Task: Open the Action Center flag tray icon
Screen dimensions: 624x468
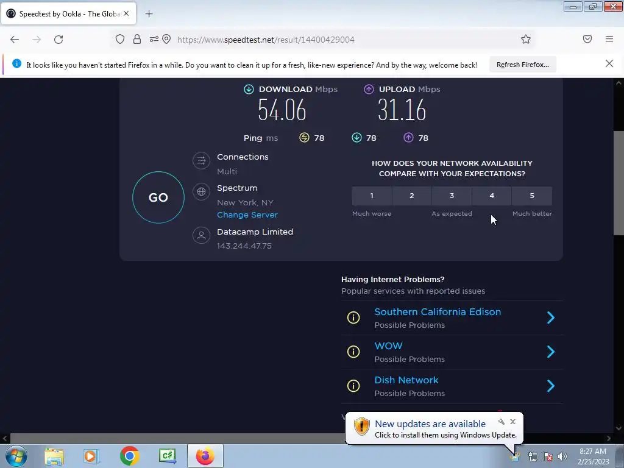Action: coord(548,456)
